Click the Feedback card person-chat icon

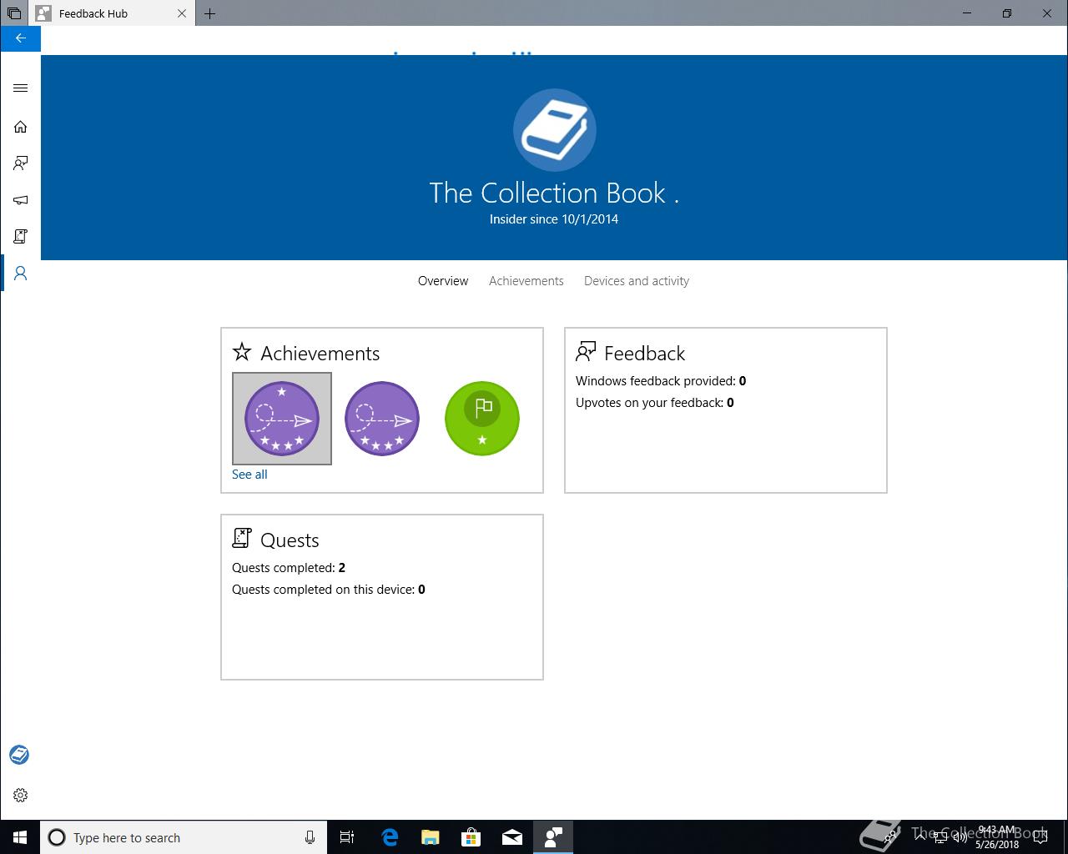(x=586, y=352)
